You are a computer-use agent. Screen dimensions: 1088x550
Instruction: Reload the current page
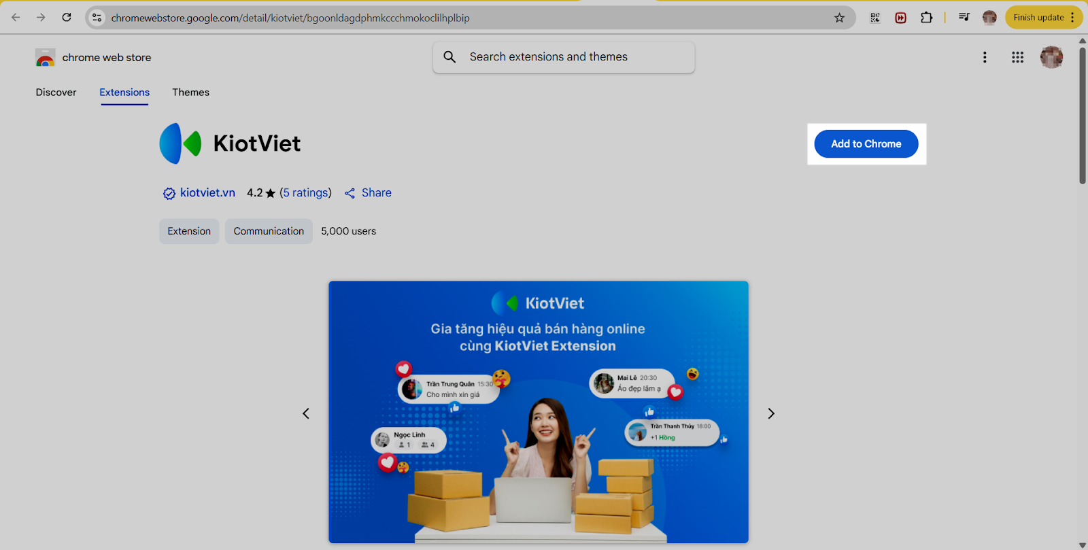67,18
